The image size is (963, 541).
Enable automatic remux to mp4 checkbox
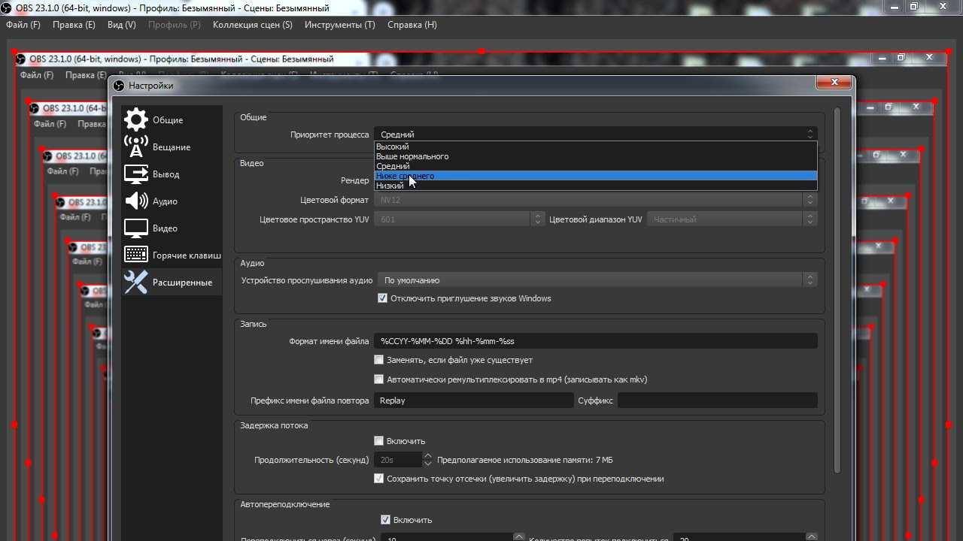click(x=379, y=379)
